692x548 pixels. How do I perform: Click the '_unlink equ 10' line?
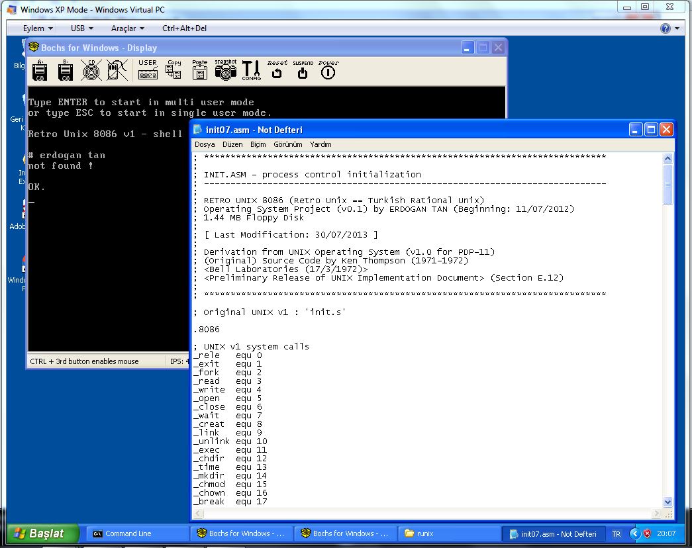click(230, 441)
